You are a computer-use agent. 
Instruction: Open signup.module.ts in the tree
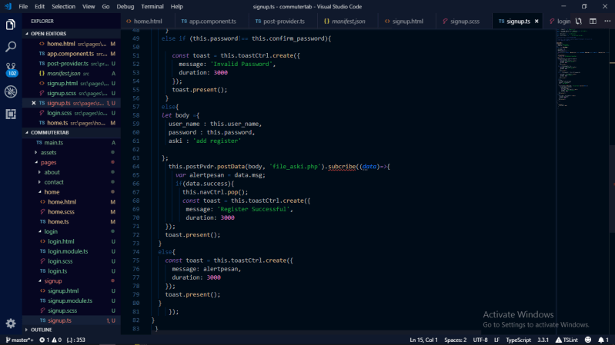tap(72, 300)
